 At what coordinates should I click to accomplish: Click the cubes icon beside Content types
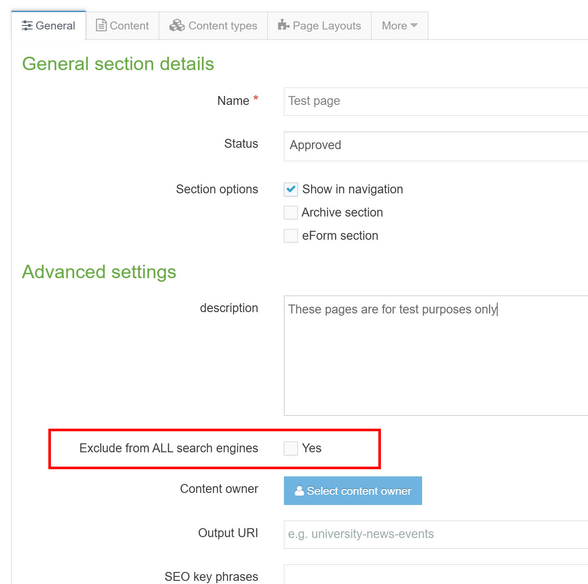(x=177, y=25)
